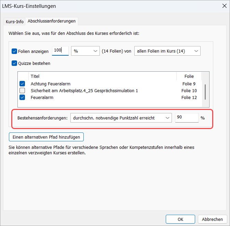Click the Folie column header
This screenshot has height=226, width=230.
click(189, 76)
